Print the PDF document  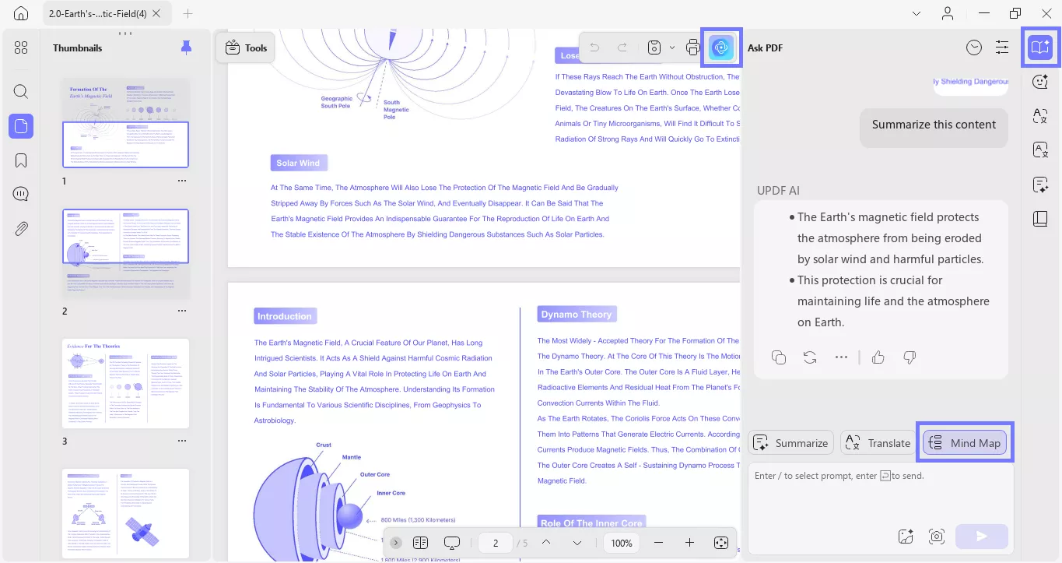point(693,48)
